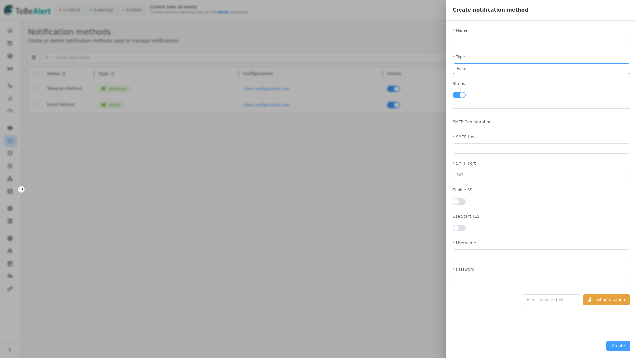This screenshot has width=637, height=358.
Task: Click the SMTP Port field showing 587
Action: [541, 175]
